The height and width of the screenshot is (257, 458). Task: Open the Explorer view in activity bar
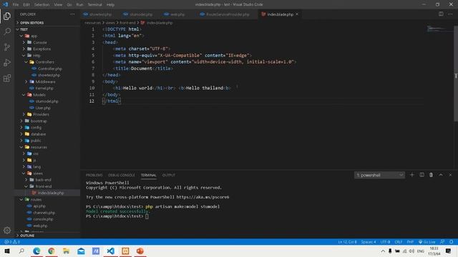(7, 16)
